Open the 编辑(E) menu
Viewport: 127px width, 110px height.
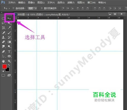(x=22, y=3)
